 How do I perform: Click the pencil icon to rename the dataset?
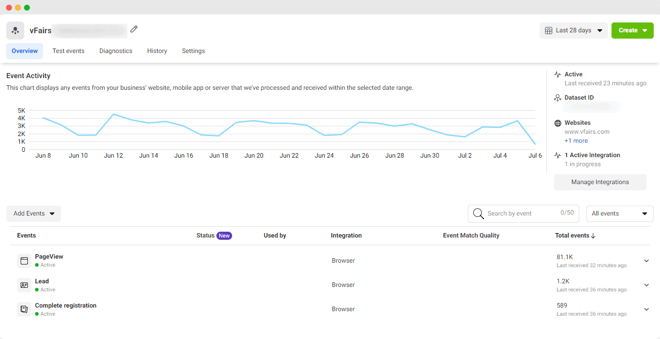[x=134, y=29]
